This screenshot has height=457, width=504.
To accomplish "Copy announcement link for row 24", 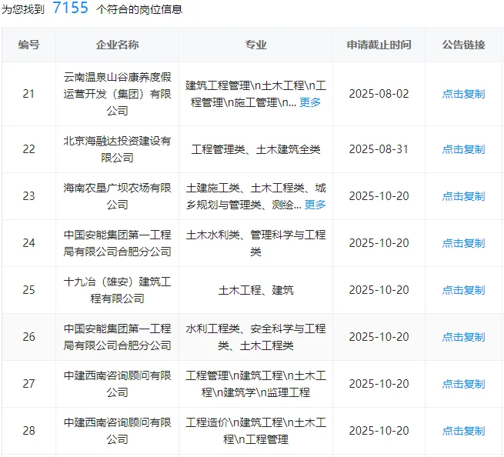I will point(463,243).
